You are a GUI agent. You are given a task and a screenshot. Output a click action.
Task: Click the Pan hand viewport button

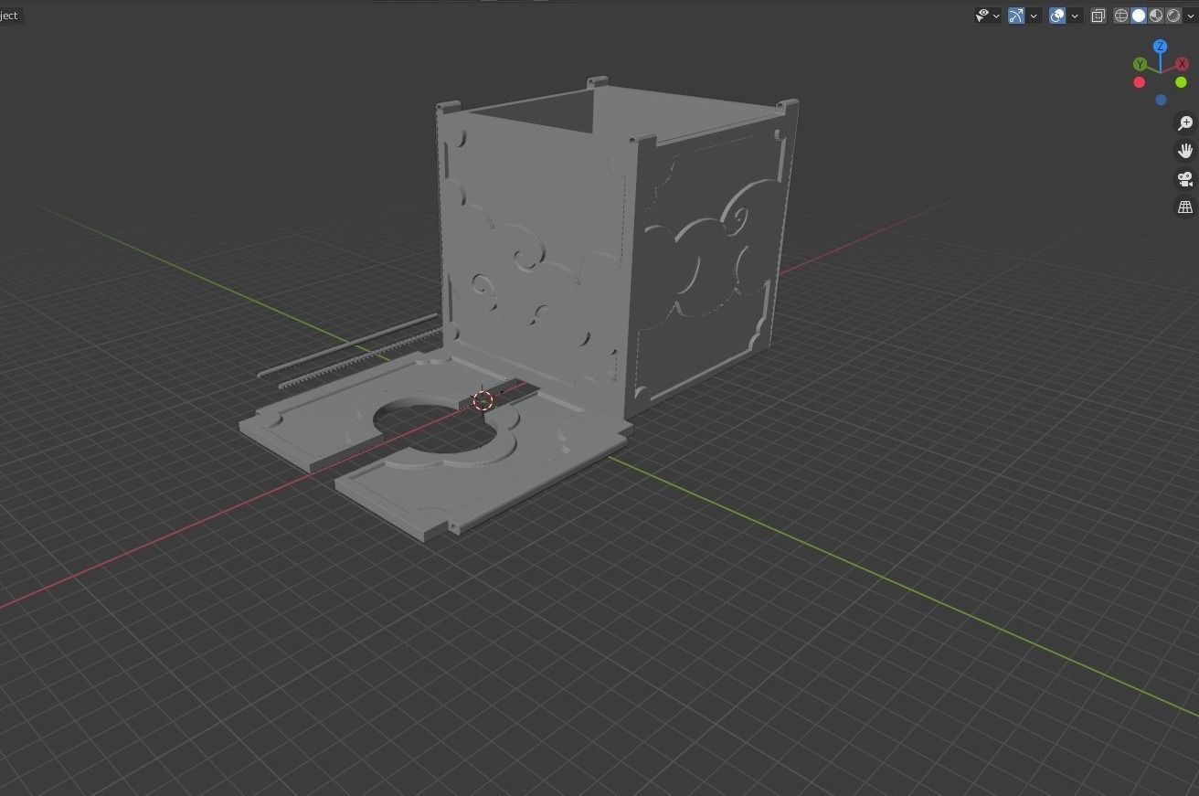point(1185,151)
